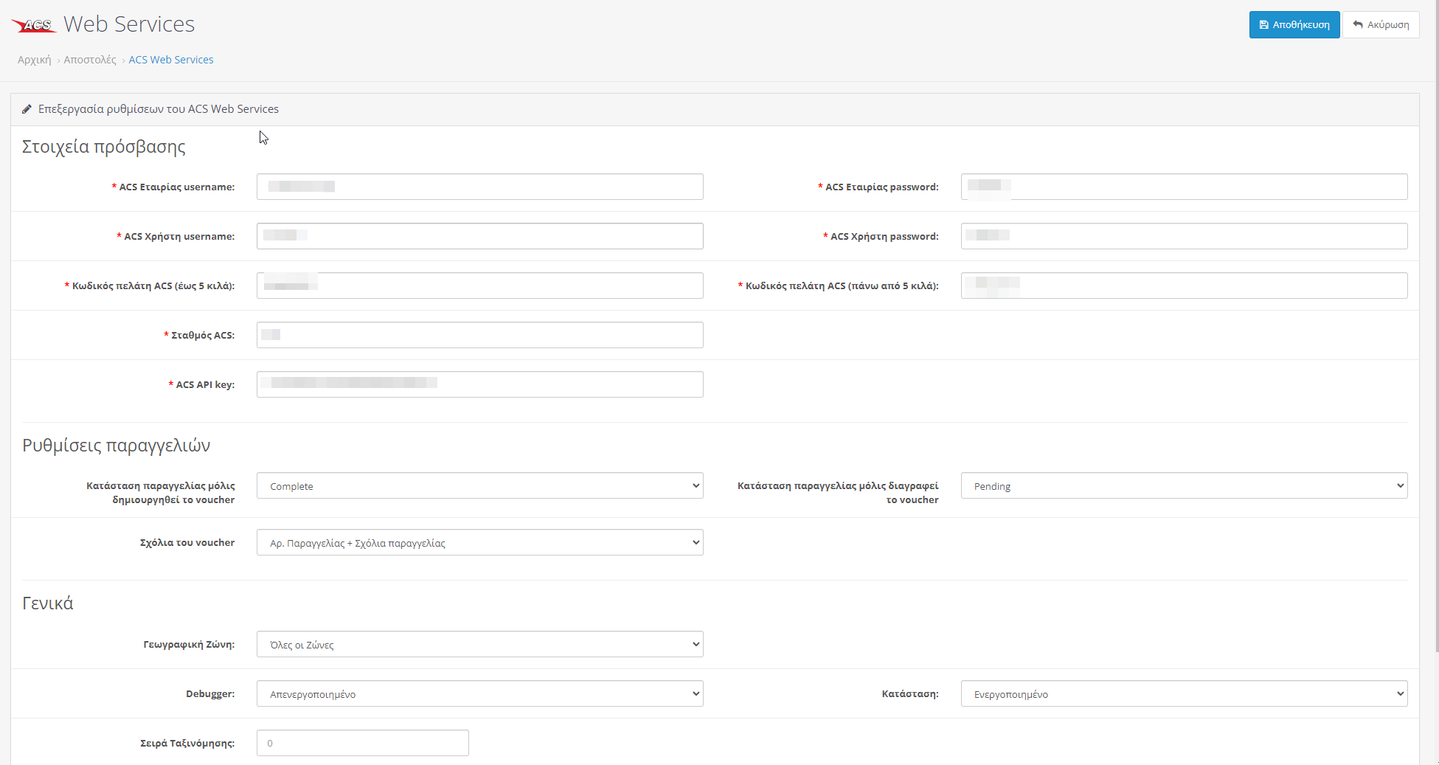Click the Επεξεργασία ρυθμίσεων panel title
Screen dimensions: 1439x765
pyautogui.click(x=159, y=109)
